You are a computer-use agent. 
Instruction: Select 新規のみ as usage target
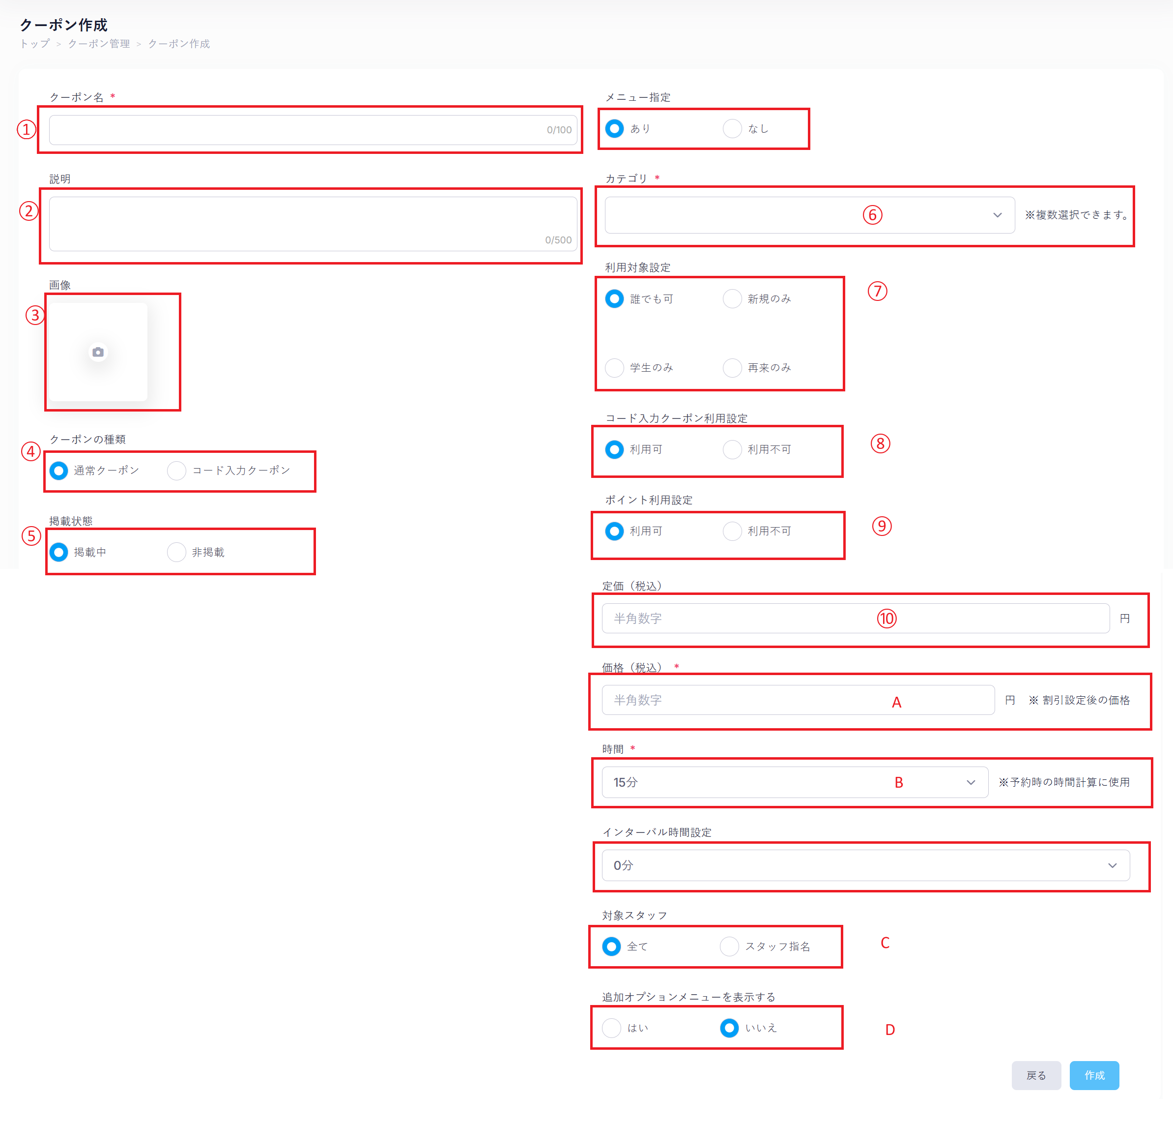point(733,299)
